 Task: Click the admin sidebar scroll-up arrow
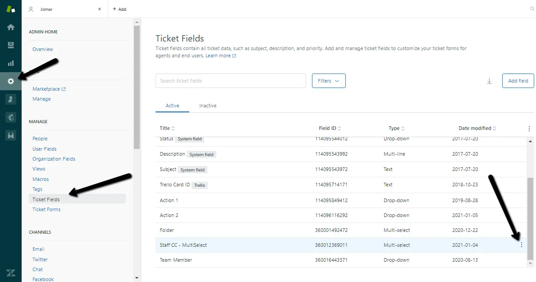(x=137, y=22)
